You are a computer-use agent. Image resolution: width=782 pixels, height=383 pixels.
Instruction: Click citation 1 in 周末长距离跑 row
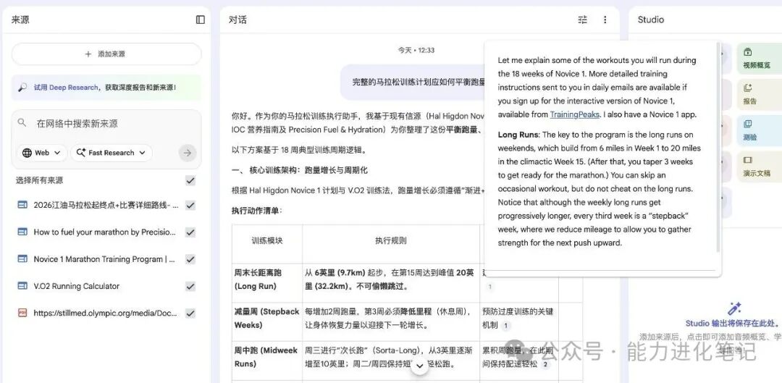click(489, 287)
